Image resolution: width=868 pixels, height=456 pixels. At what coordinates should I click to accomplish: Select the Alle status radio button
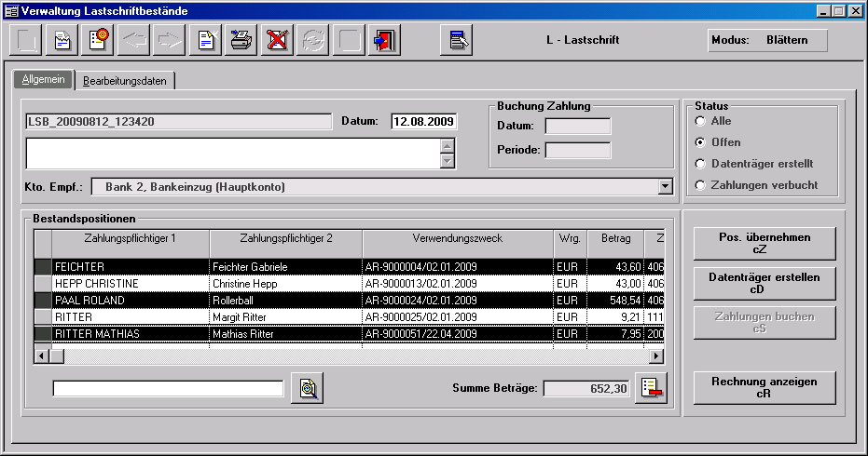(700, 121)
